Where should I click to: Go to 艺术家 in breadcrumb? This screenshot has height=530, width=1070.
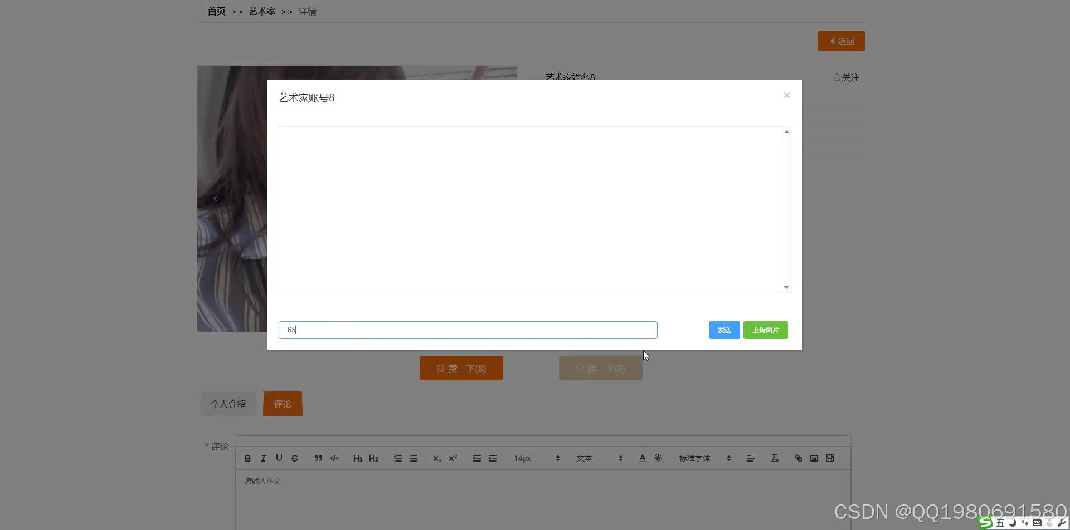point(262,11)
